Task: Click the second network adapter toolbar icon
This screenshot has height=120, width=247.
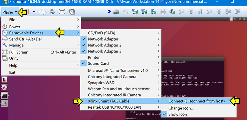Action: pos(144,12)
